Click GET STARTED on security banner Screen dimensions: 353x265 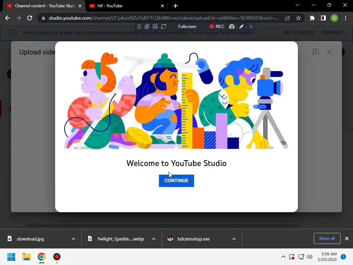point(298,33)
